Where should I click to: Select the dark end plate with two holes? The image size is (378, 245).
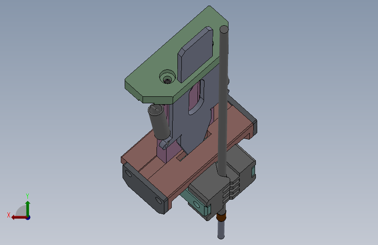145,189
